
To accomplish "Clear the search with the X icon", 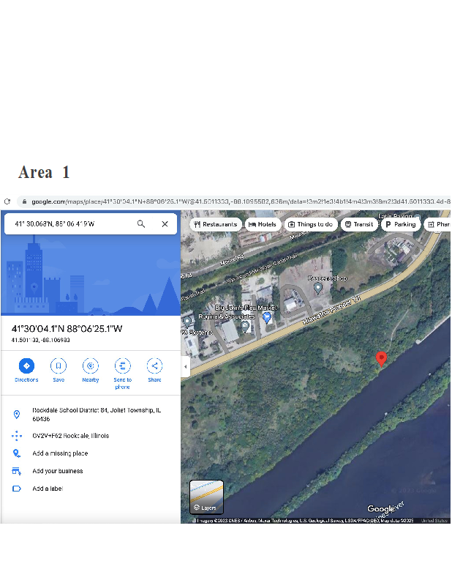I will (165, 224).
